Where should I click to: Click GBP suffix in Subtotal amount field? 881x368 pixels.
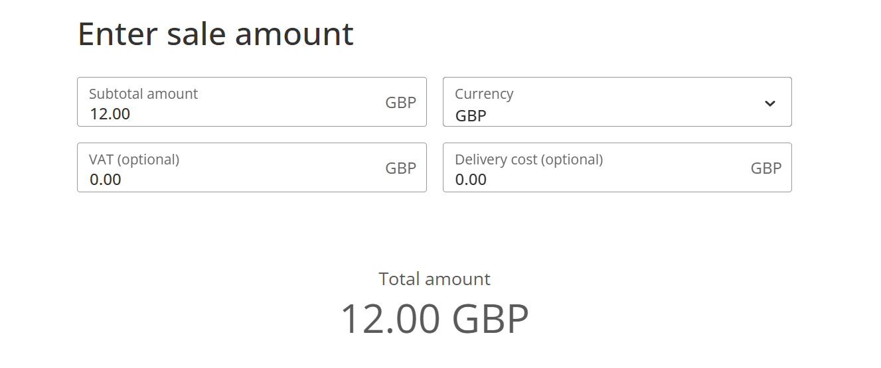(x=400, y=103)
